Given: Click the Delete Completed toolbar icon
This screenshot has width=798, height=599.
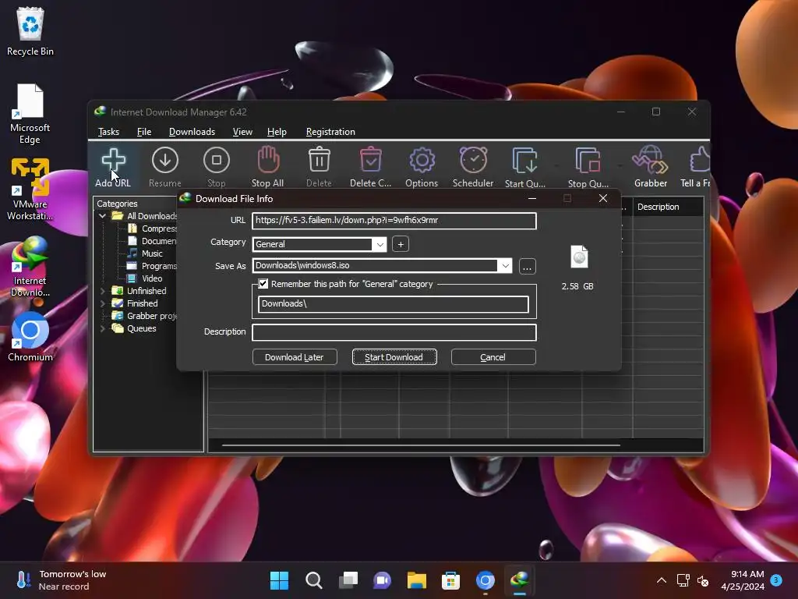Looking at the screenshot, I should click(x=370, y=161).
